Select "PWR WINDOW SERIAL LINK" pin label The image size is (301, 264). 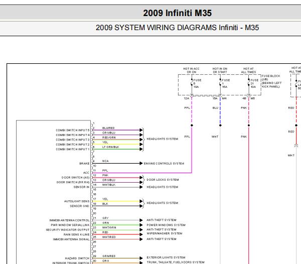click(70, 225)
